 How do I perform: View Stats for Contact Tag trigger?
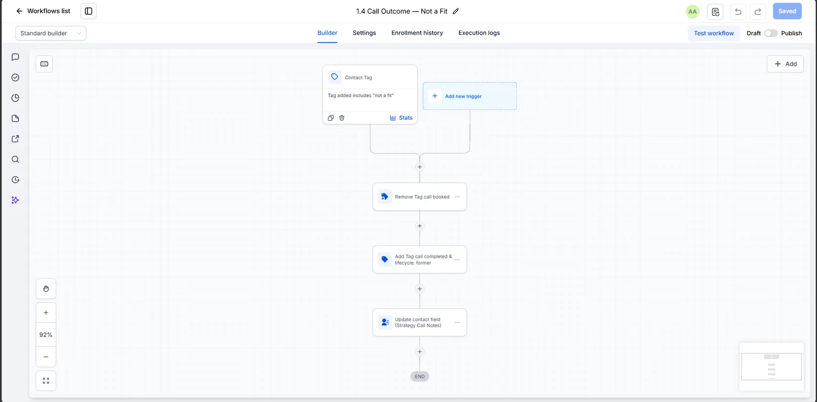click(x=401, y=118)
